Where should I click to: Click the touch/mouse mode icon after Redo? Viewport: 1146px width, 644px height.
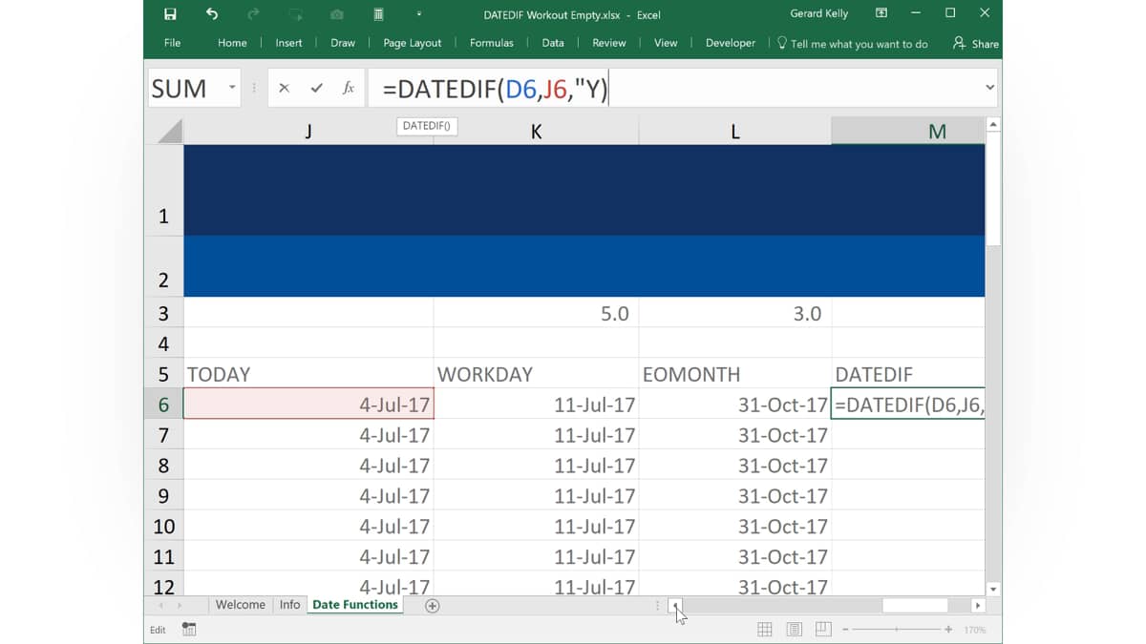[295, 14]
